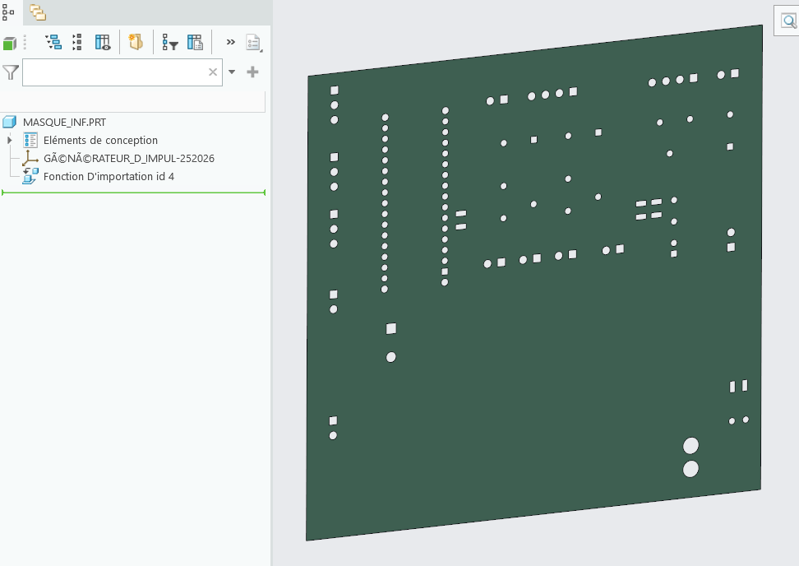Click the funnel filter icon

click(10, 72)
